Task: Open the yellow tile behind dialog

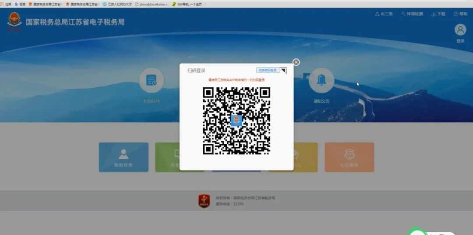Action: click(x=306, y=157)
